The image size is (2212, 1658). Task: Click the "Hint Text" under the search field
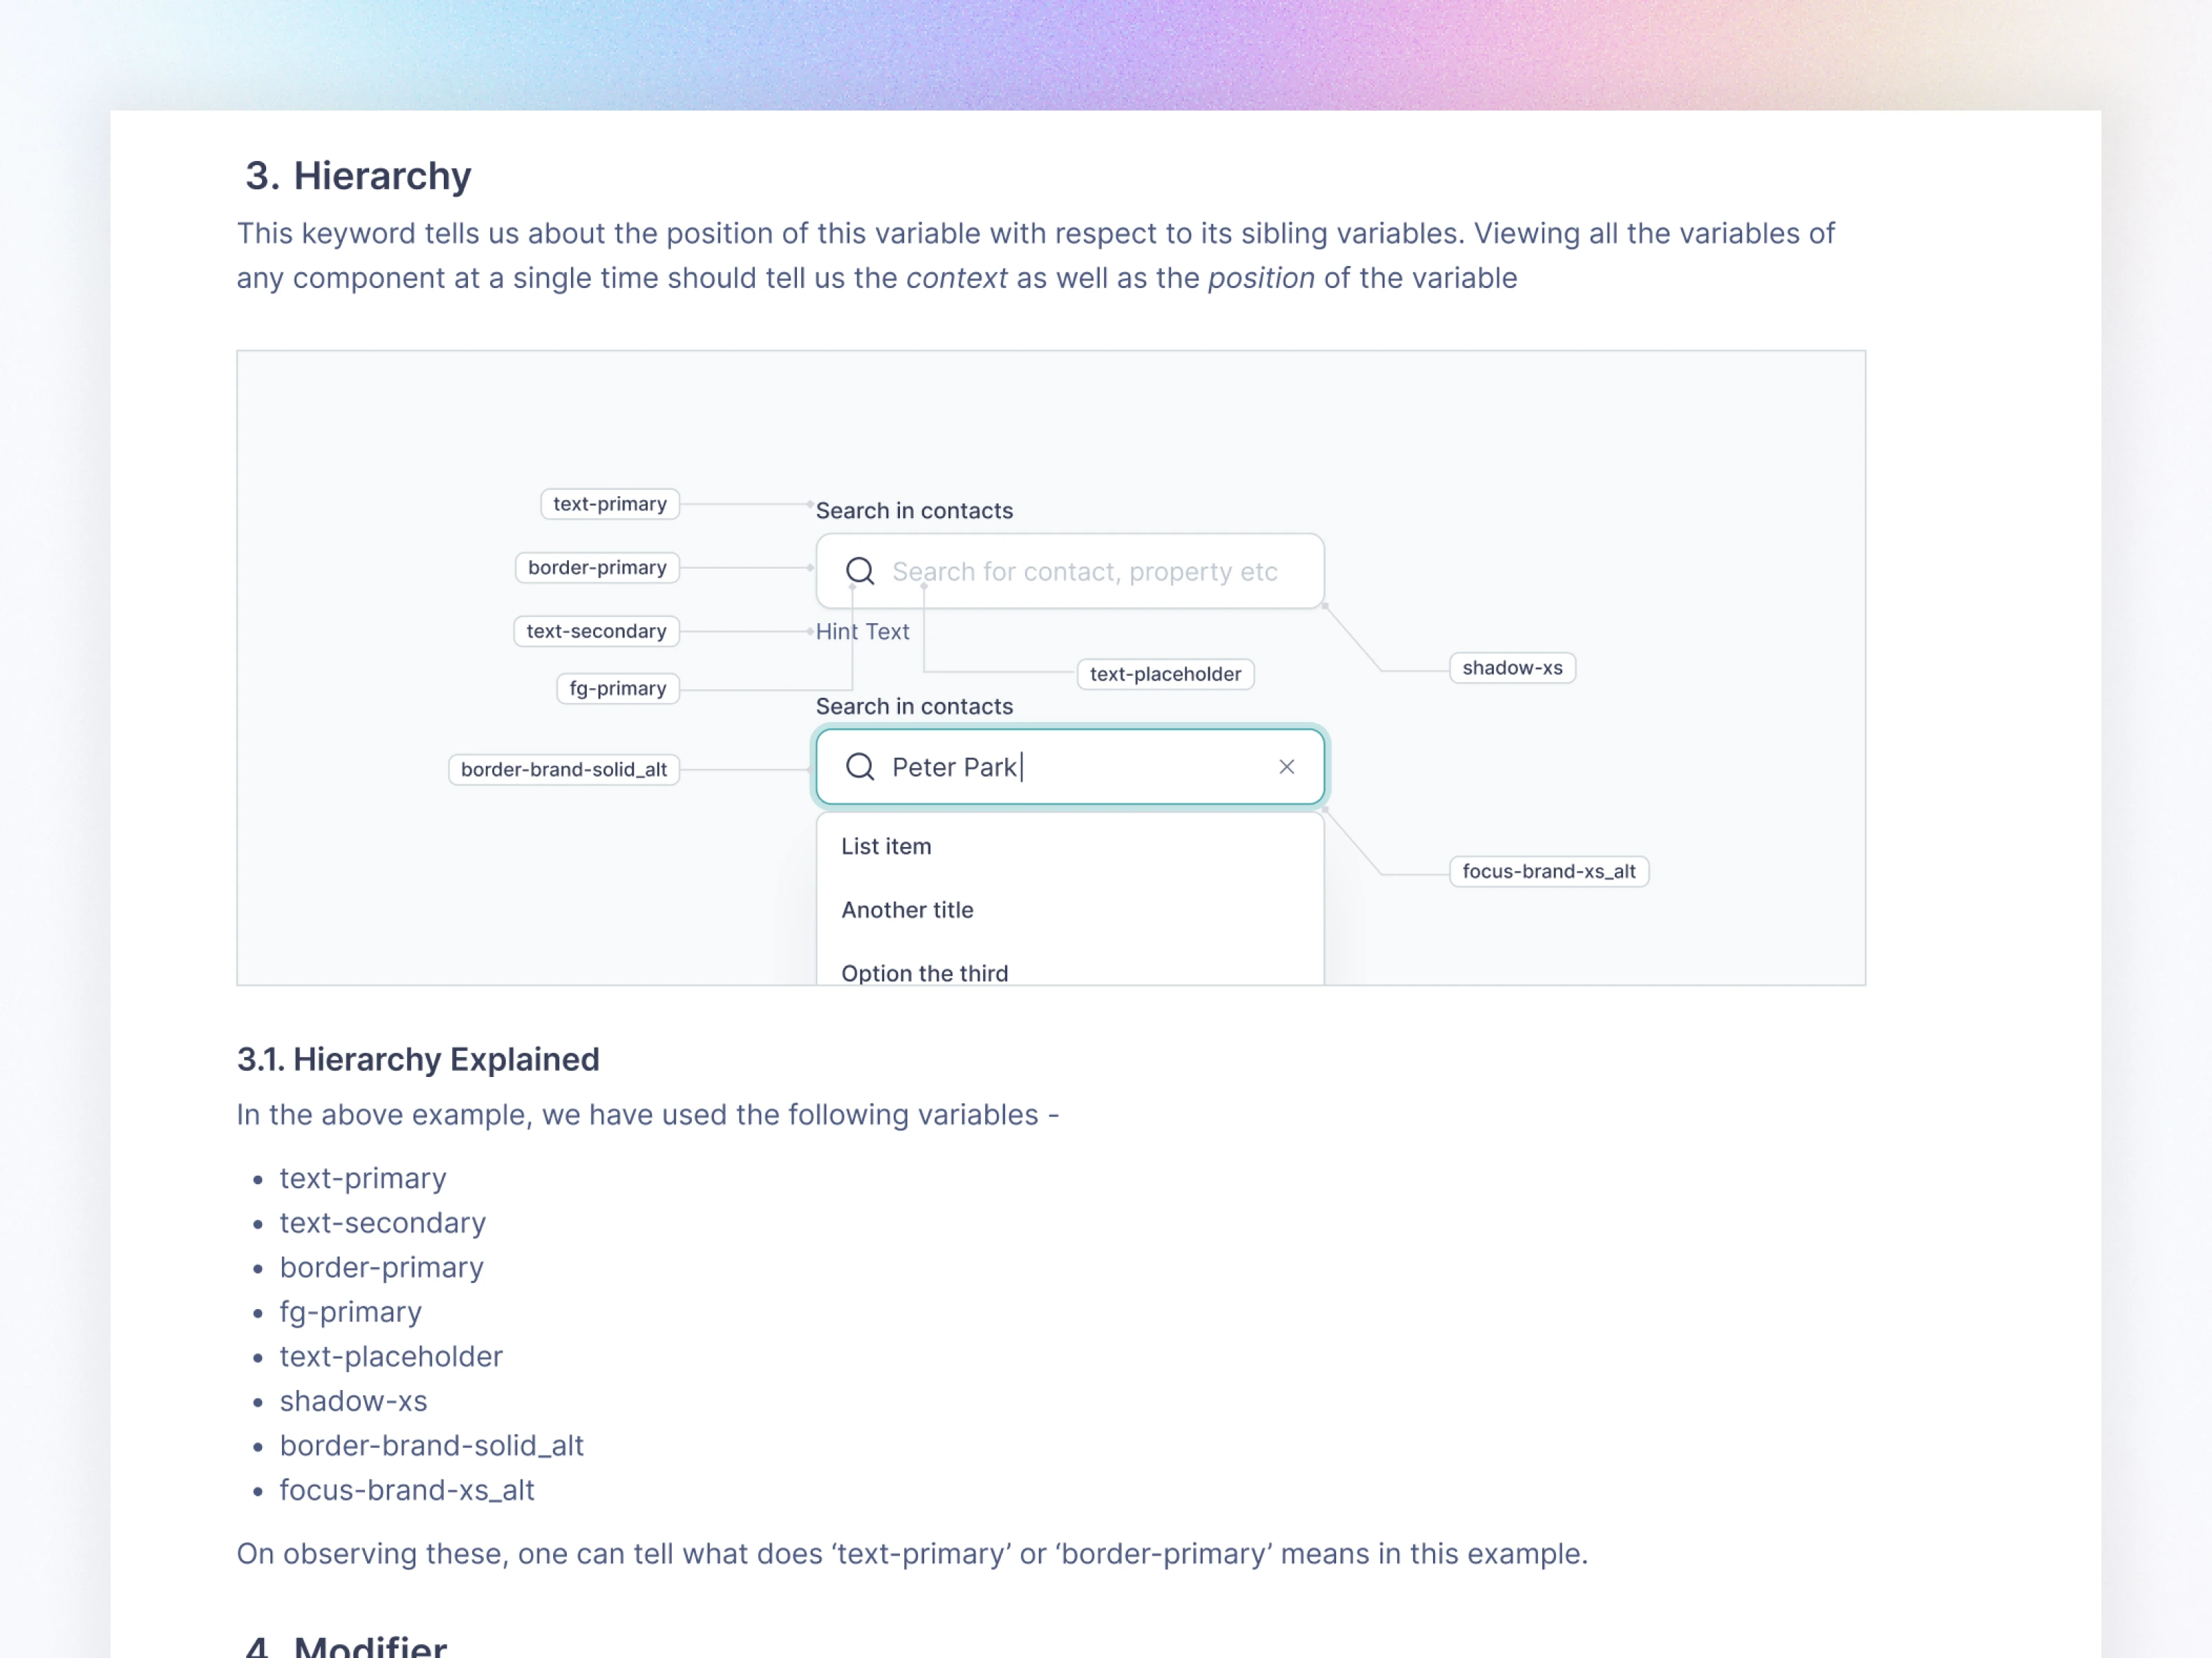[862, 631]
